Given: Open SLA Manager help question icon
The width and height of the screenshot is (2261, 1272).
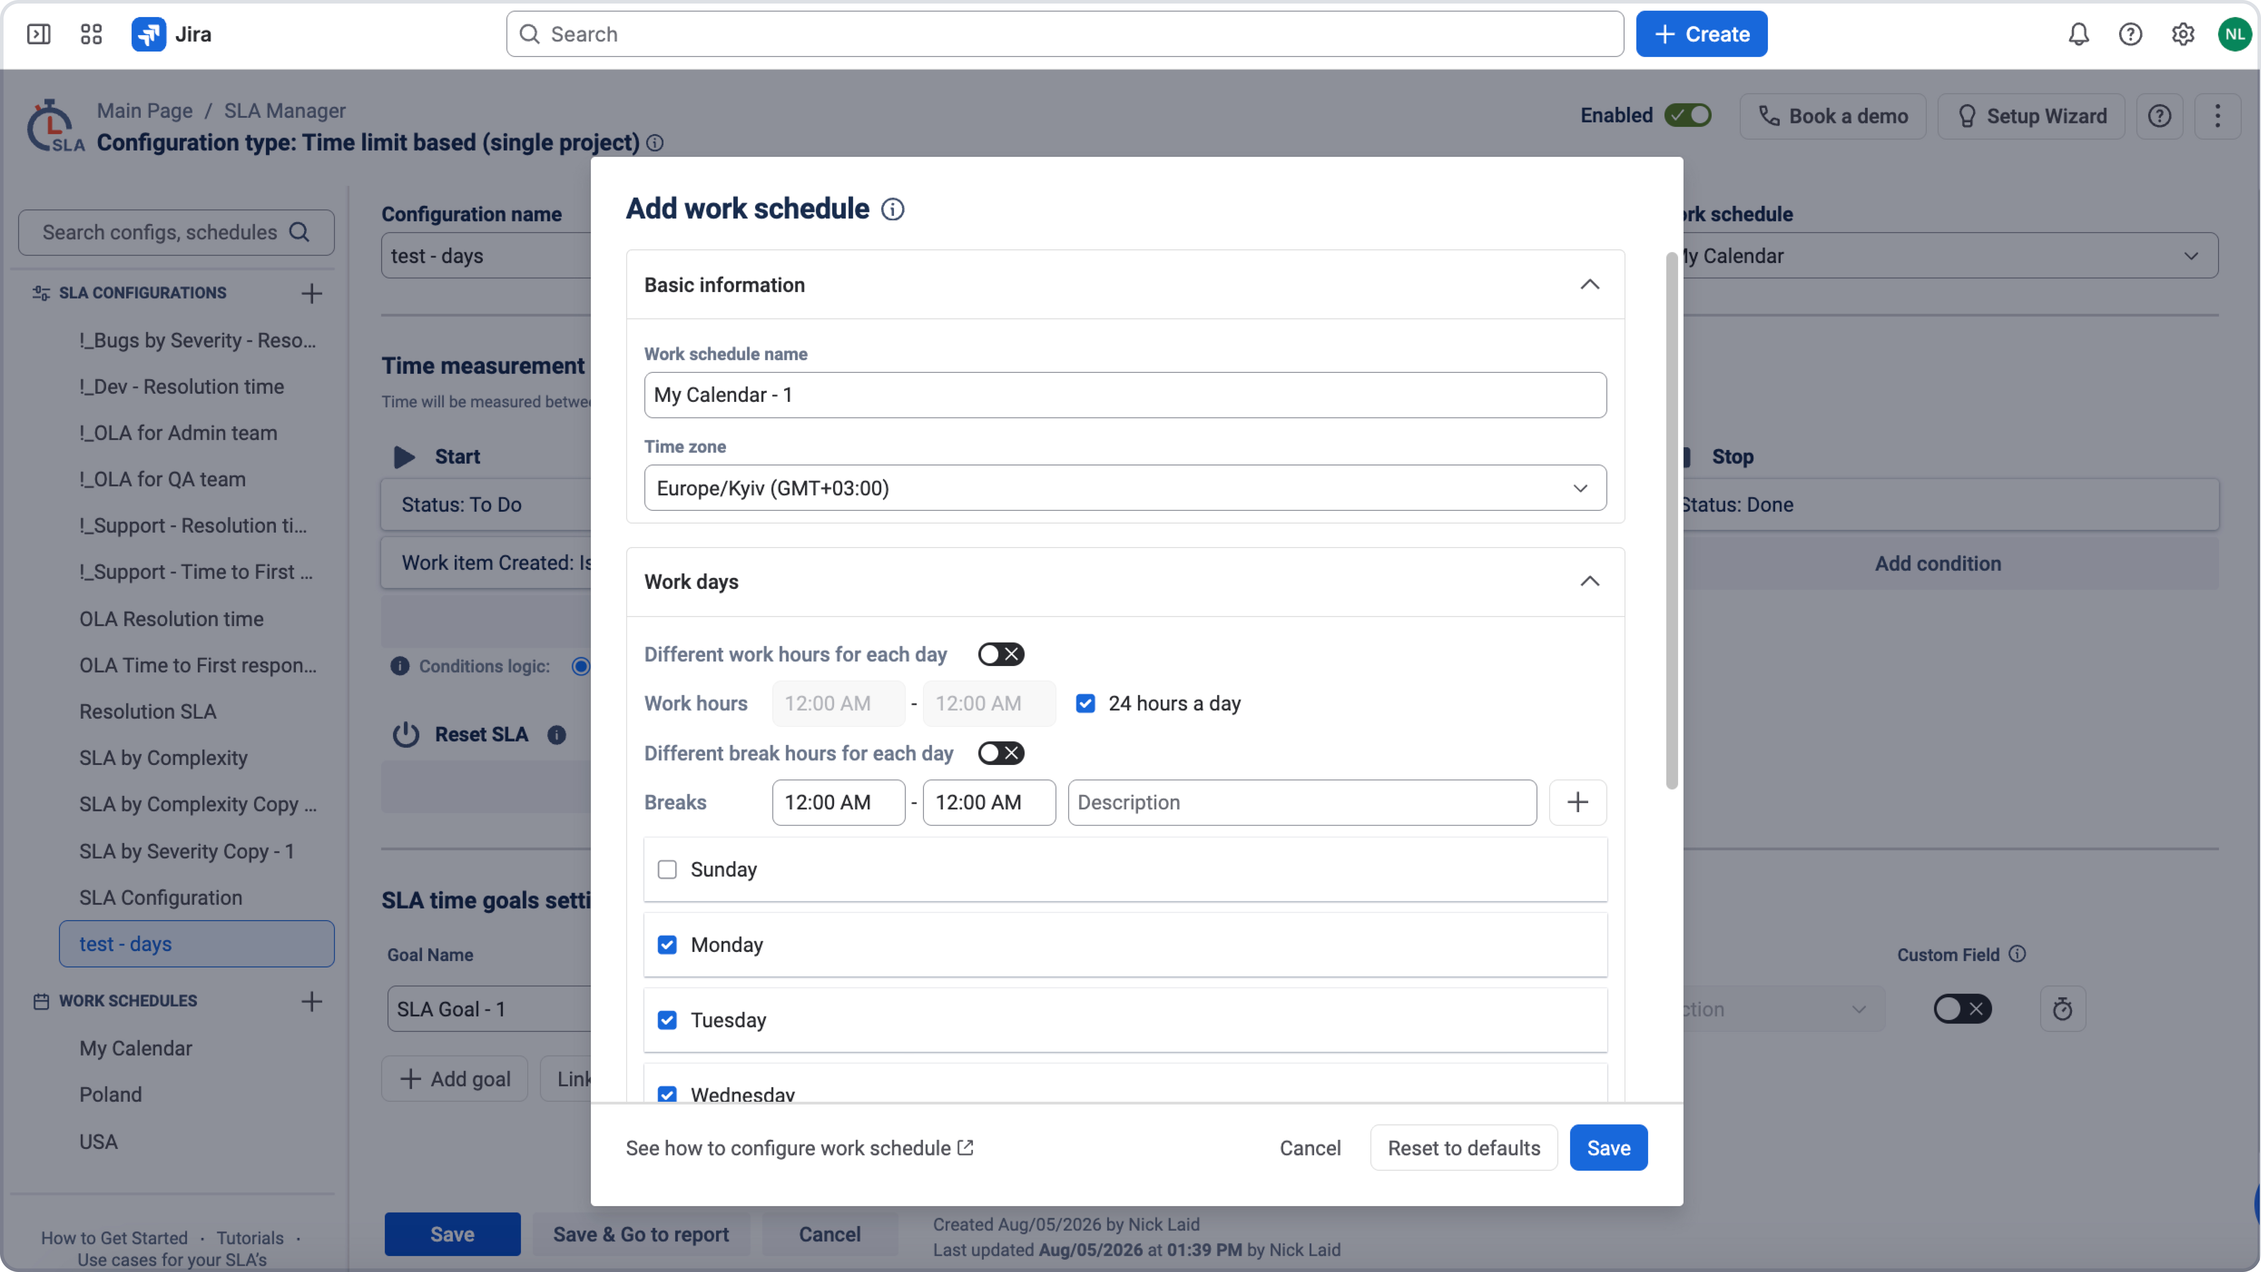Looking at the screenshot, I should [2159, 116].
